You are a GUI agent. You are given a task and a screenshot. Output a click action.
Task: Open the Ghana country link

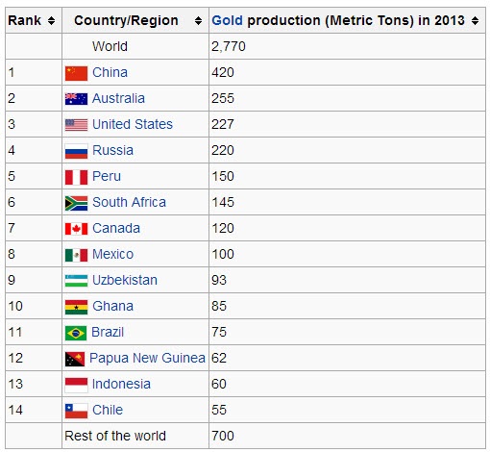(112, 306)
